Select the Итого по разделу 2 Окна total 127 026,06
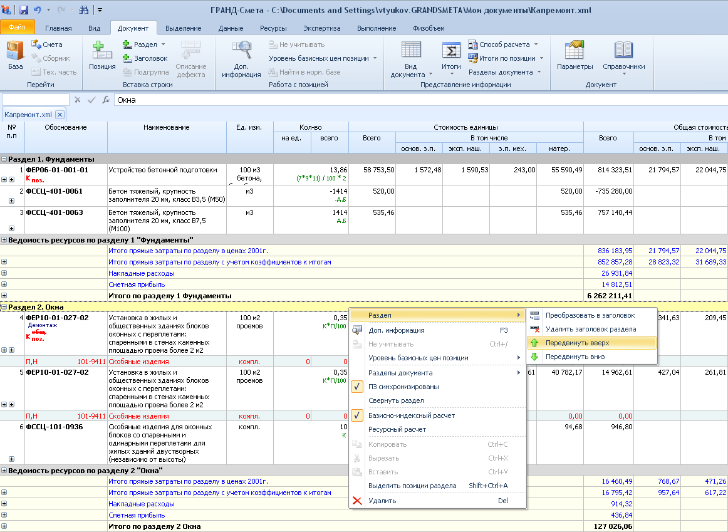 (x=609, y=526)
